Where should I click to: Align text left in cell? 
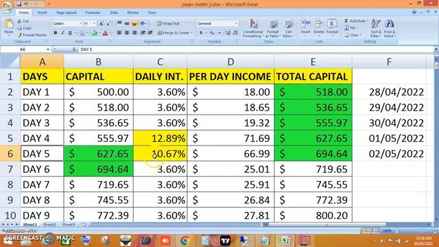[x=119, y=33]
